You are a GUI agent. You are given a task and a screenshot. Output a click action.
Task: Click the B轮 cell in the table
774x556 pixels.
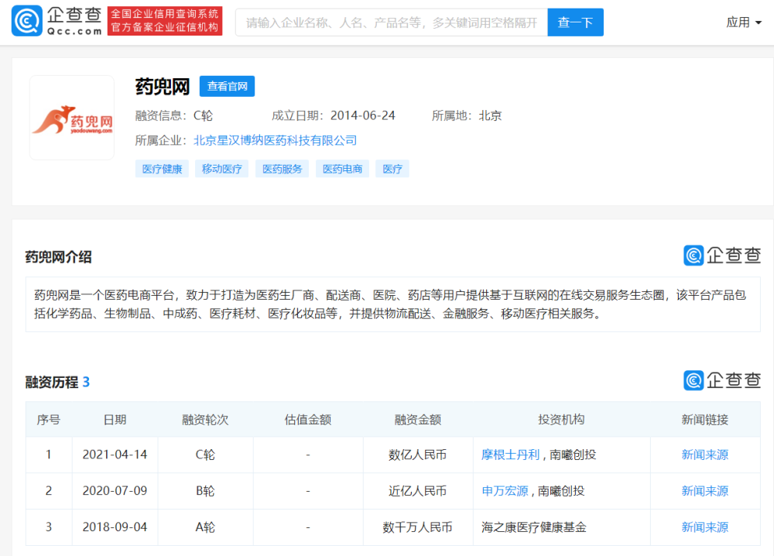click(x=205, y=491)
